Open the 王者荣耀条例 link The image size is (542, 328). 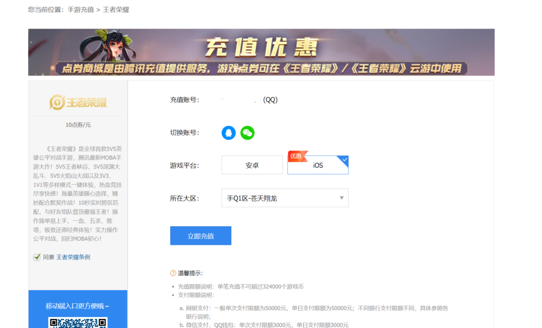(73, 257)
